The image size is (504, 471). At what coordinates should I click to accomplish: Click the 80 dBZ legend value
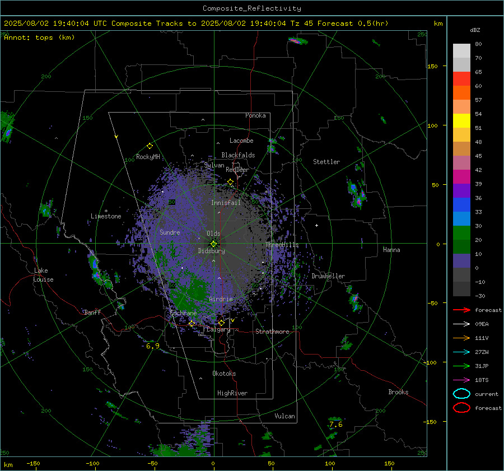click(478, 44)
